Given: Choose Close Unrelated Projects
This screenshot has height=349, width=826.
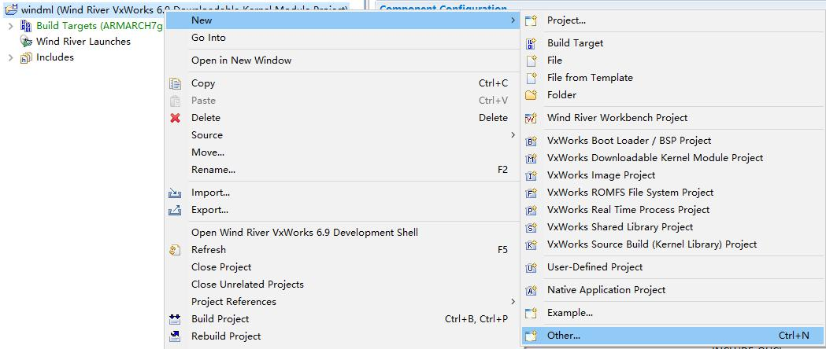Looking at the screenshot, I should pos(247,285).
